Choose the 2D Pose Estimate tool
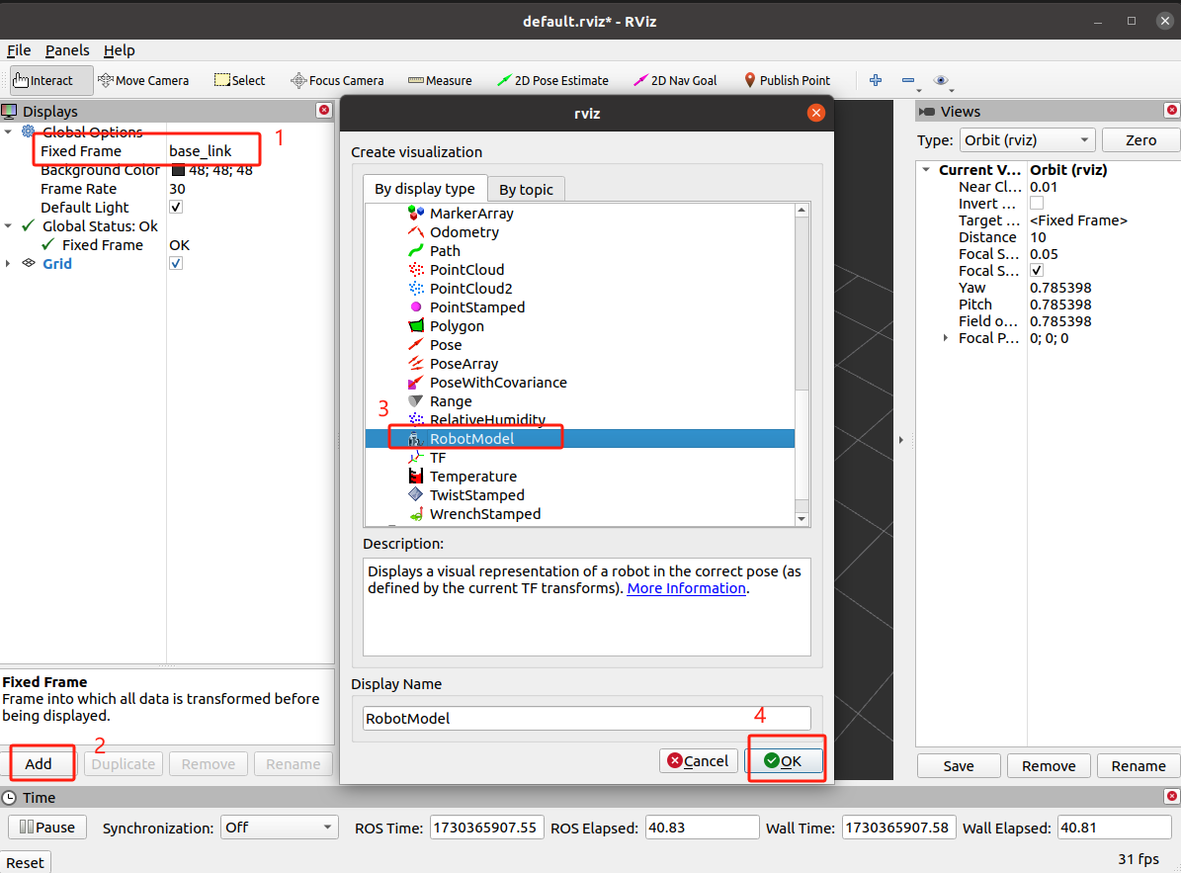Screen dimensions: 1181x873 tap(552, 81)
